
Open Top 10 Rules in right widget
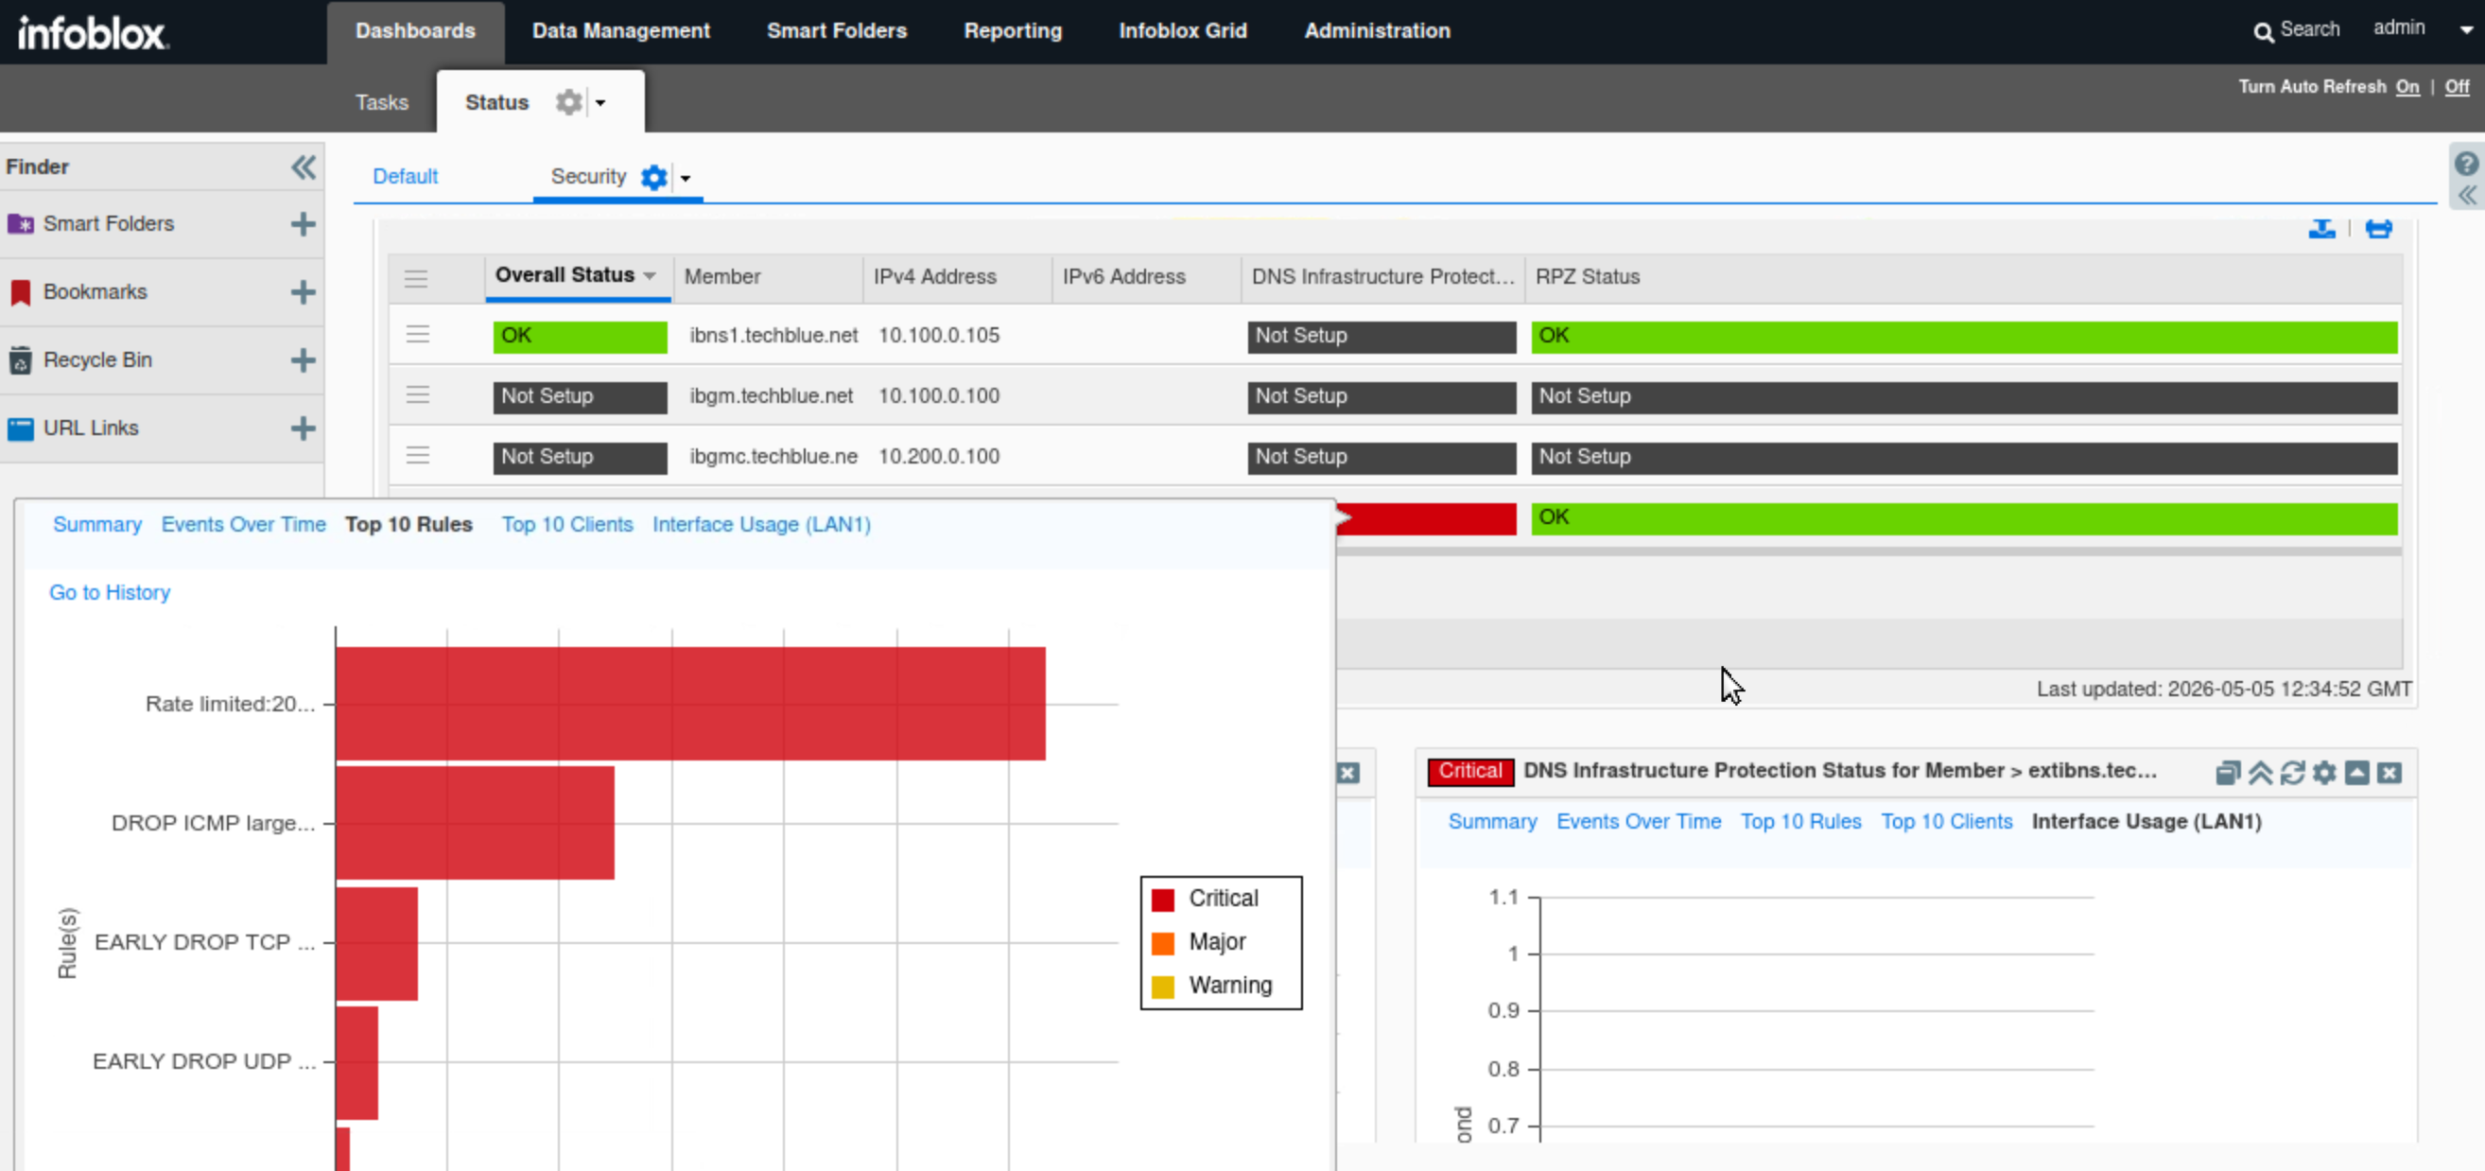(1800, 821)
